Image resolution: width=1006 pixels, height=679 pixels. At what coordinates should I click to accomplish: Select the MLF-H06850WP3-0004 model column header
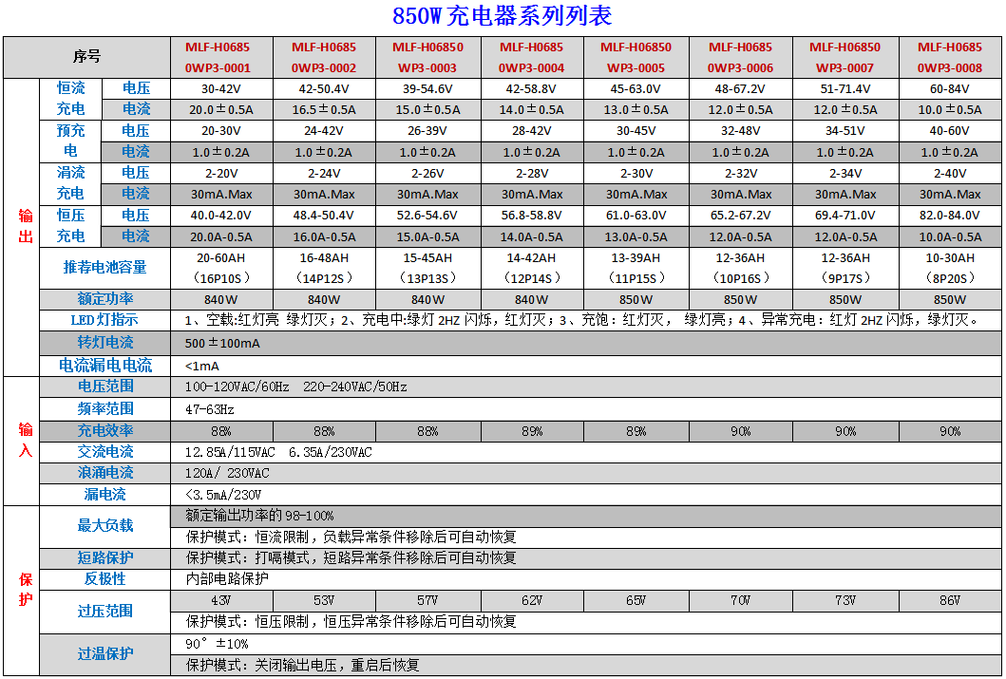click(x=531, y=57)
